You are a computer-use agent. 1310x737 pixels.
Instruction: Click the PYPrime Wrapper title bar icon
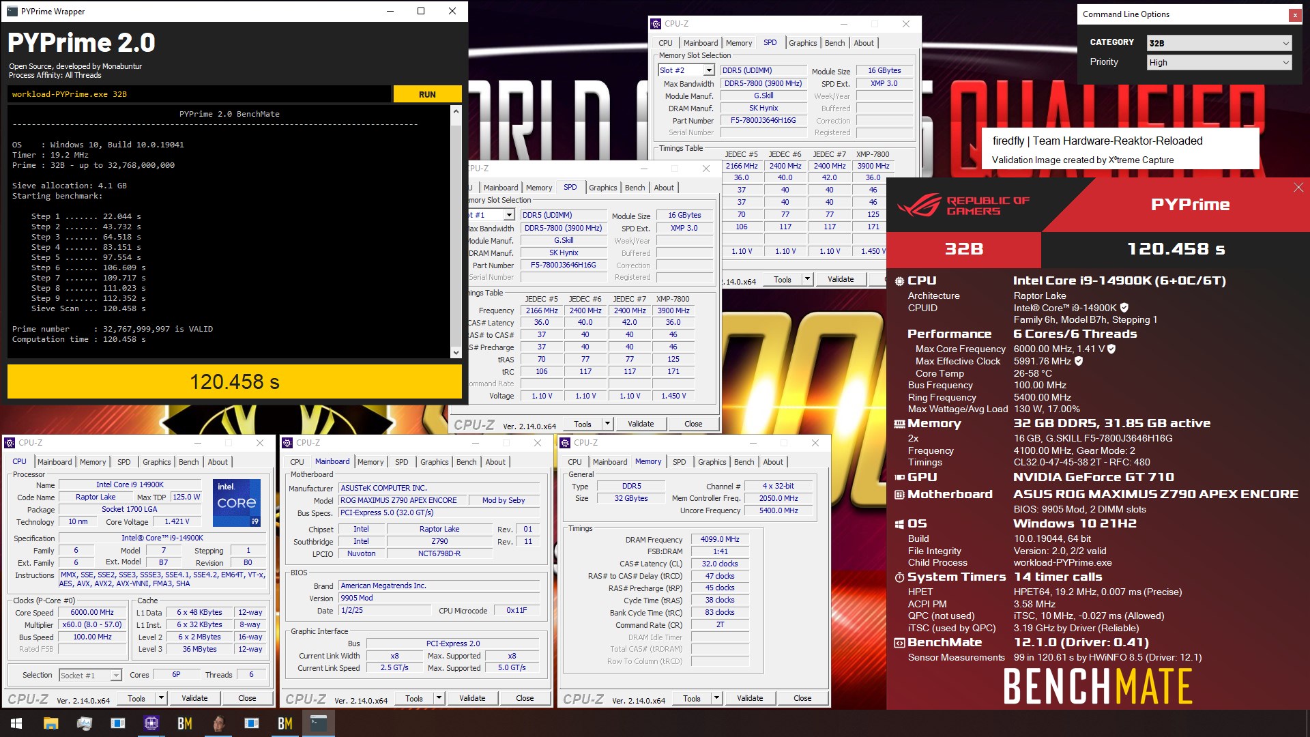pos(12,12)
